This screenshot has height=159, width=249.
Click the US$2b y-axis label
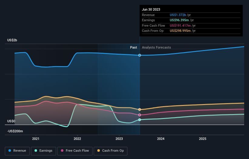(12, 40)
